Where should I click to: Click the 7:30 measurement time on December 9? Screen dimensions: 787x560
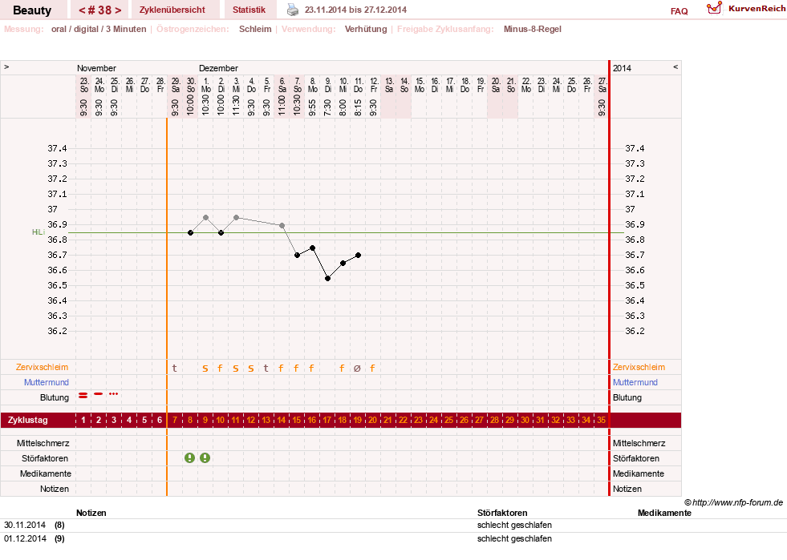click(328, 107)
